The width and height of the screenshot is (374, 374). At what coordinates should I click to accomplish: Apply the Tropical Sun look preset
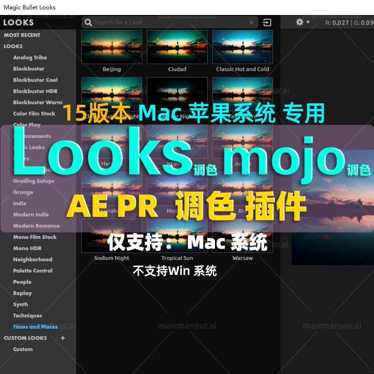point(177,235)
